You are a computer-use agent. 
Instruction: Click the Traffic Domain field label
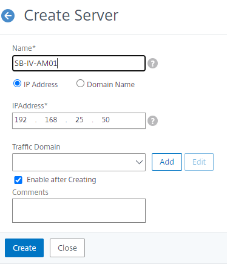pos(36,147)
